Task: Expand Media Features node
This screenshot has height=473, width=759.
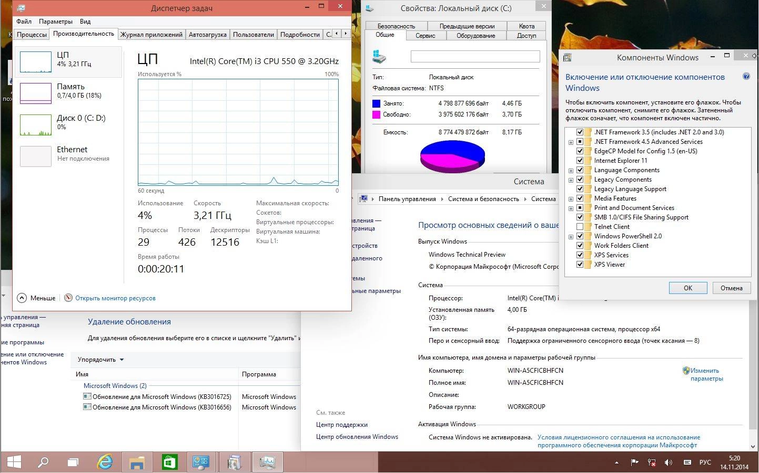Action: pyautogui.click(x=571, y=199)
